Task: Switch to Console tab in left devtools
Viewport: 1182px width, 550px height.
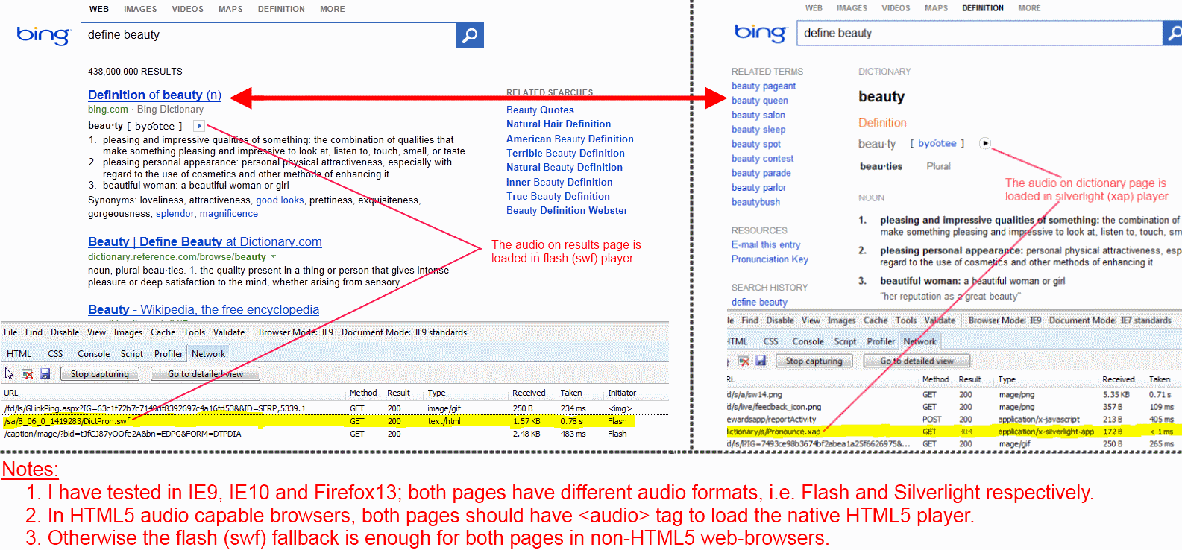Action: 93,354
